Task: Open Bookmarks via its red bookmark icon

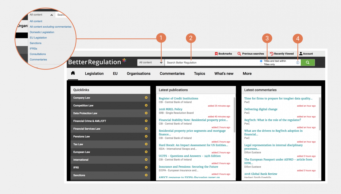Action: point(216,54)
